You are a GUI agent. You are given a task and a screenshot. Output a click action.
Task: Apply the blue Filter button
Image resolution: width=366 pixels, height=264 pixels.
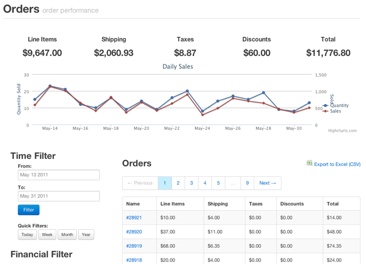point(29,210)
